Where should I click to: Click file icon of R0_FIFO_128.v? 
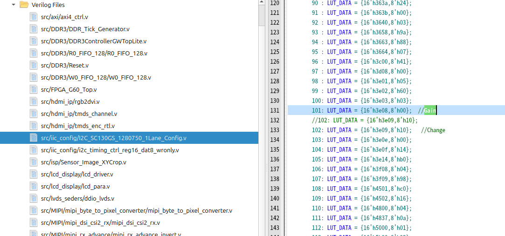(34, 53)
